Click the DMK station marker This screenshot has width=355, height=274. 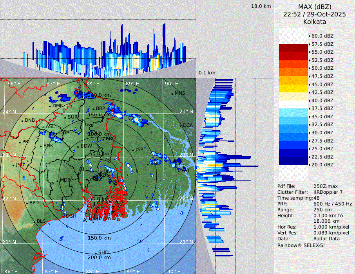point(50,106)
